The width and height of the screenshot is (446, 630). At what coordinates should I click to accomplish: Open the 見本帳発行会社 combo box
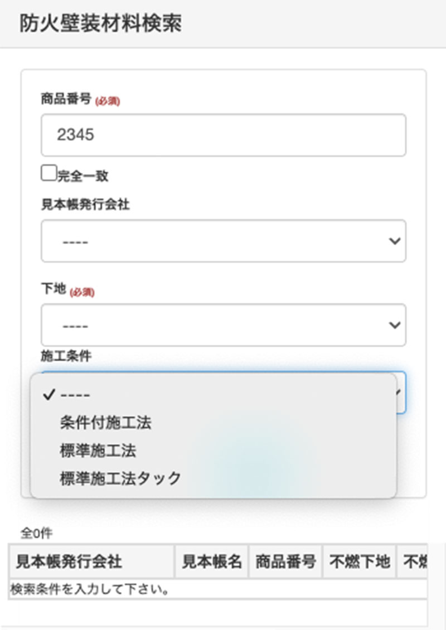pos(223,241)
